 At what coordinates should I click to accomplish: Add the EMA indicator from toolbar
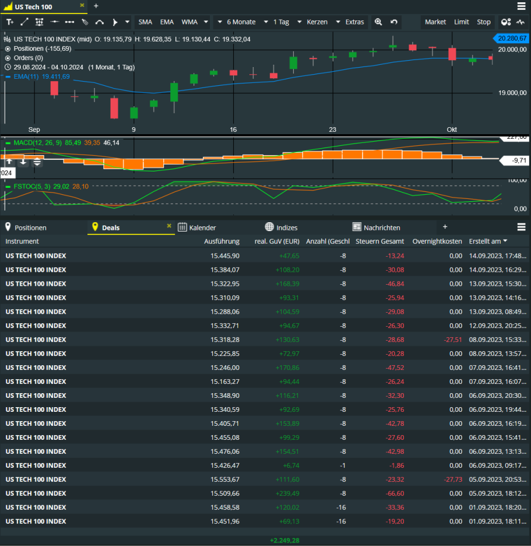(167, 22)
